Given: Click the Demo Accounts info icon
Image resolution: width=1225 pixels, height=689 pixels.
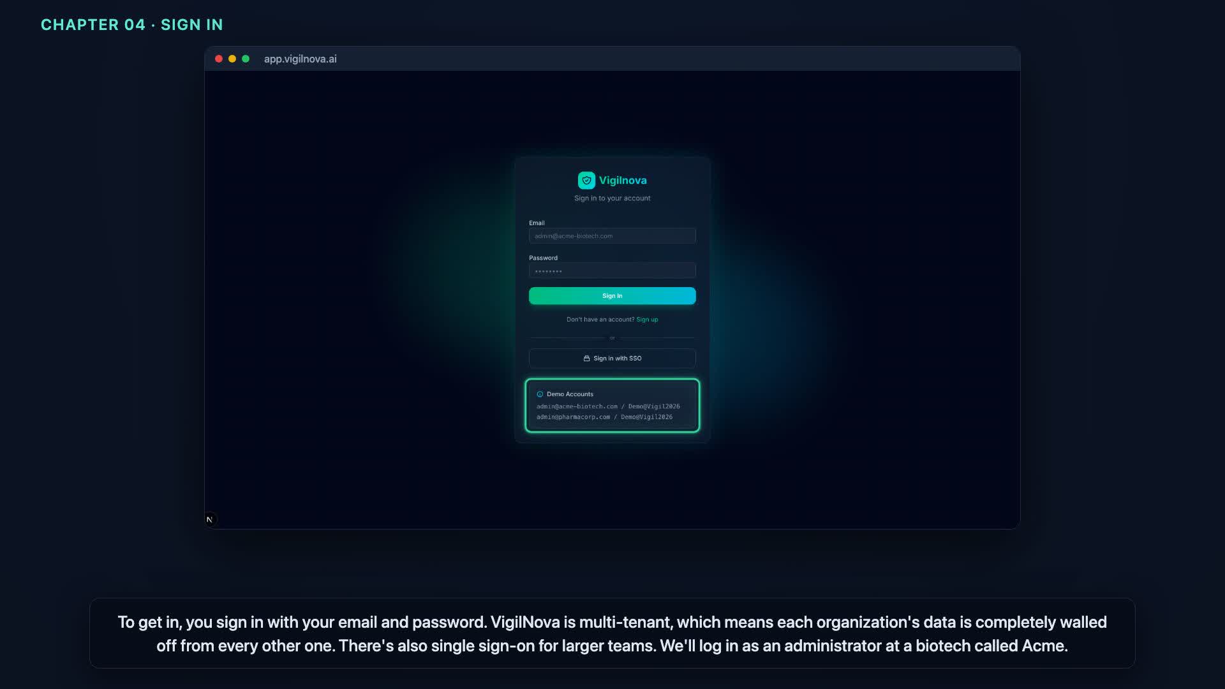Looking at the screenshot, I should coord(540,394).
